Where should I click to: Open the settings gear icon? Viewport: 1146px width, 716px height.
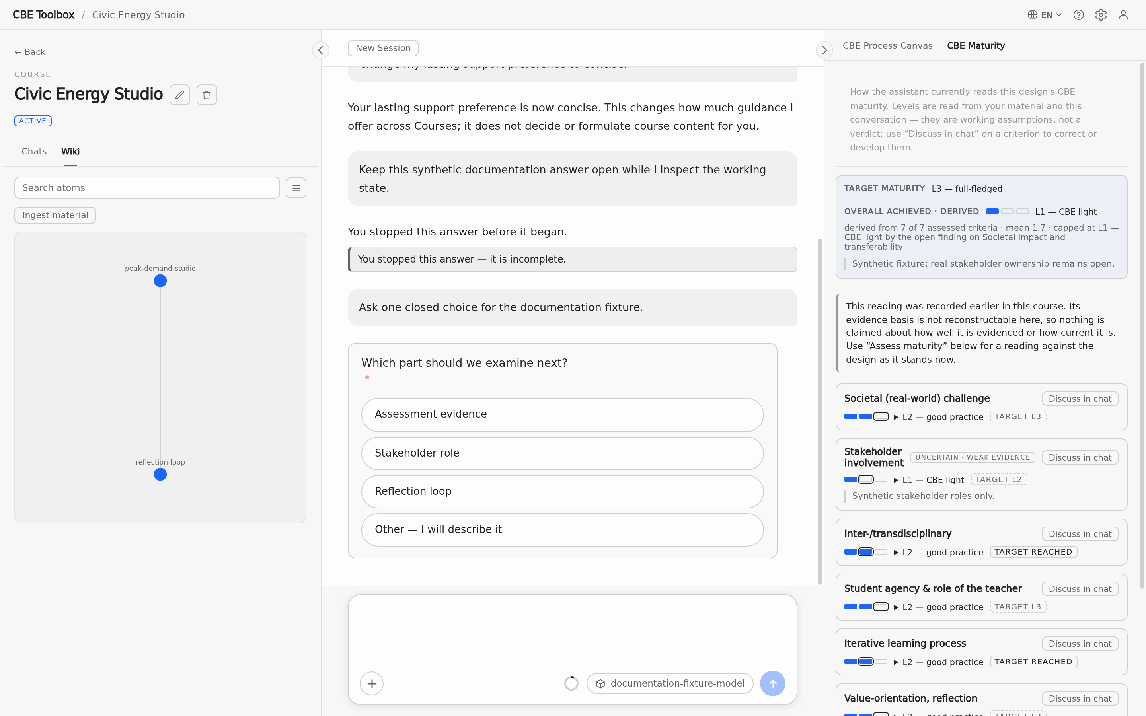click(1101, 15)
